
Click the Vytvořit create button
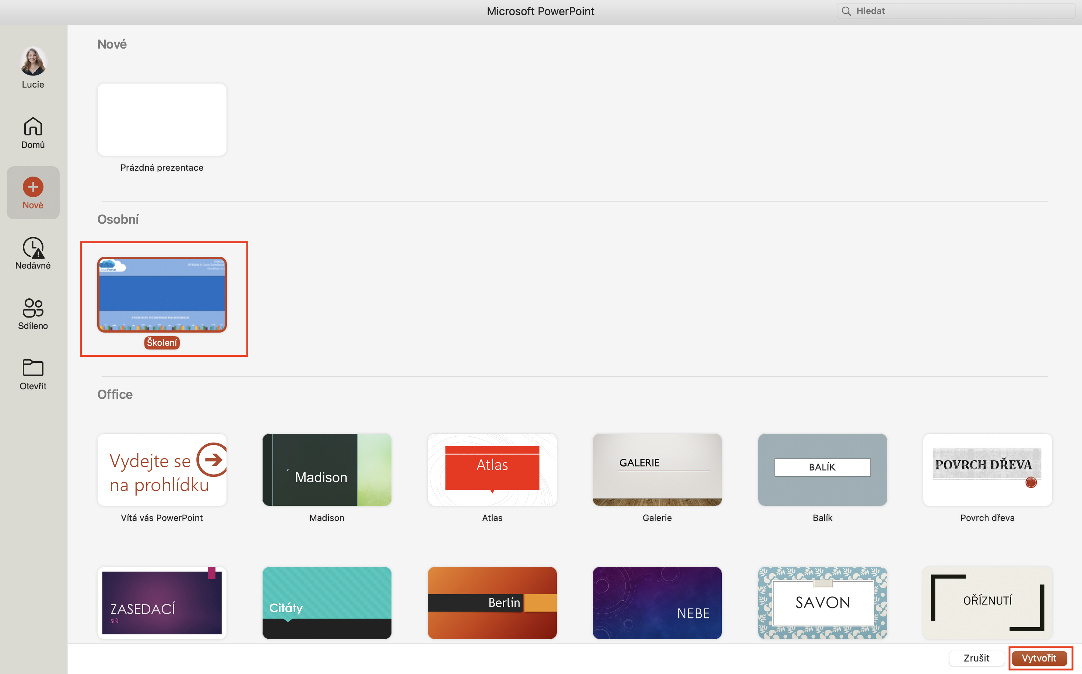[x=1039, y=658]
